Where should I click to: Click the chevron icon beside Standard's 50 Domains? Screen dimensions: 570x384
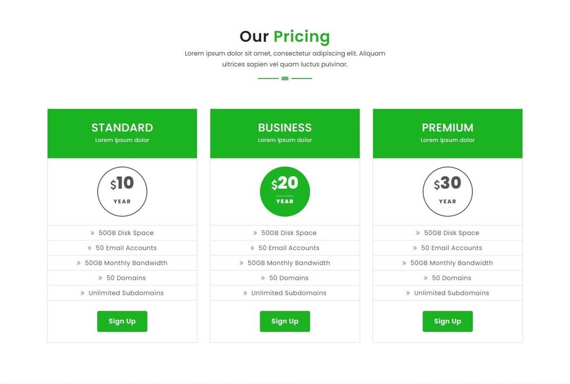point(100,278)
